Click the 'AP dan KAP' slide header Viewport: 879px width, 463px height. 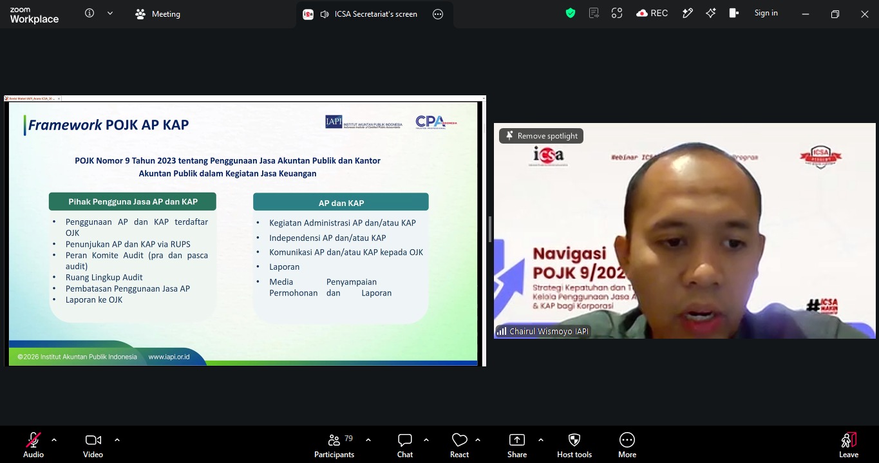pyautogui.click(x=341, y=203)
